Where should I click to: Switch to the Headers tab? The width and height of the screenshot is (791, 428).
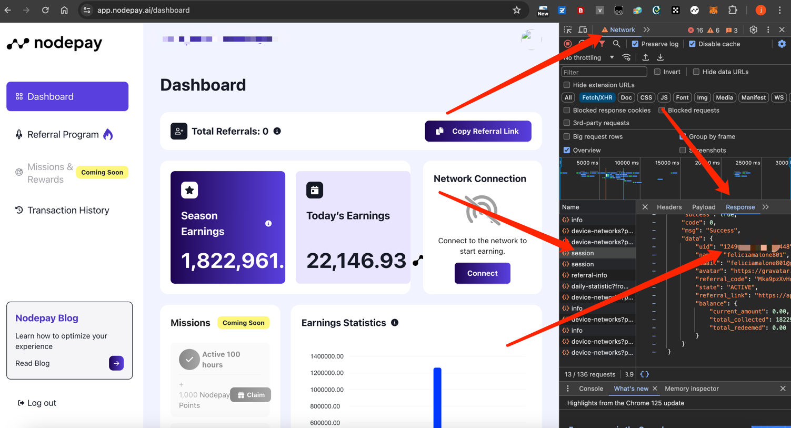[x=669, y=207]
